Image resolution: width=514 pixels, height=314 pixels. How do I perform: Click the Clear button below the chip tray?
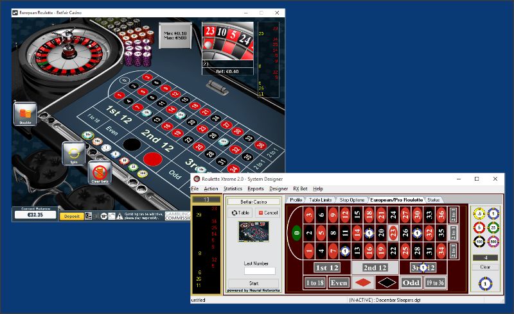coord(485,267)
